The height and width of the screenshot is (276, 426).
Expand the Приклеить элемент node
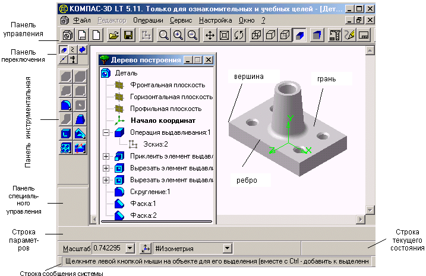click(106, 156)
